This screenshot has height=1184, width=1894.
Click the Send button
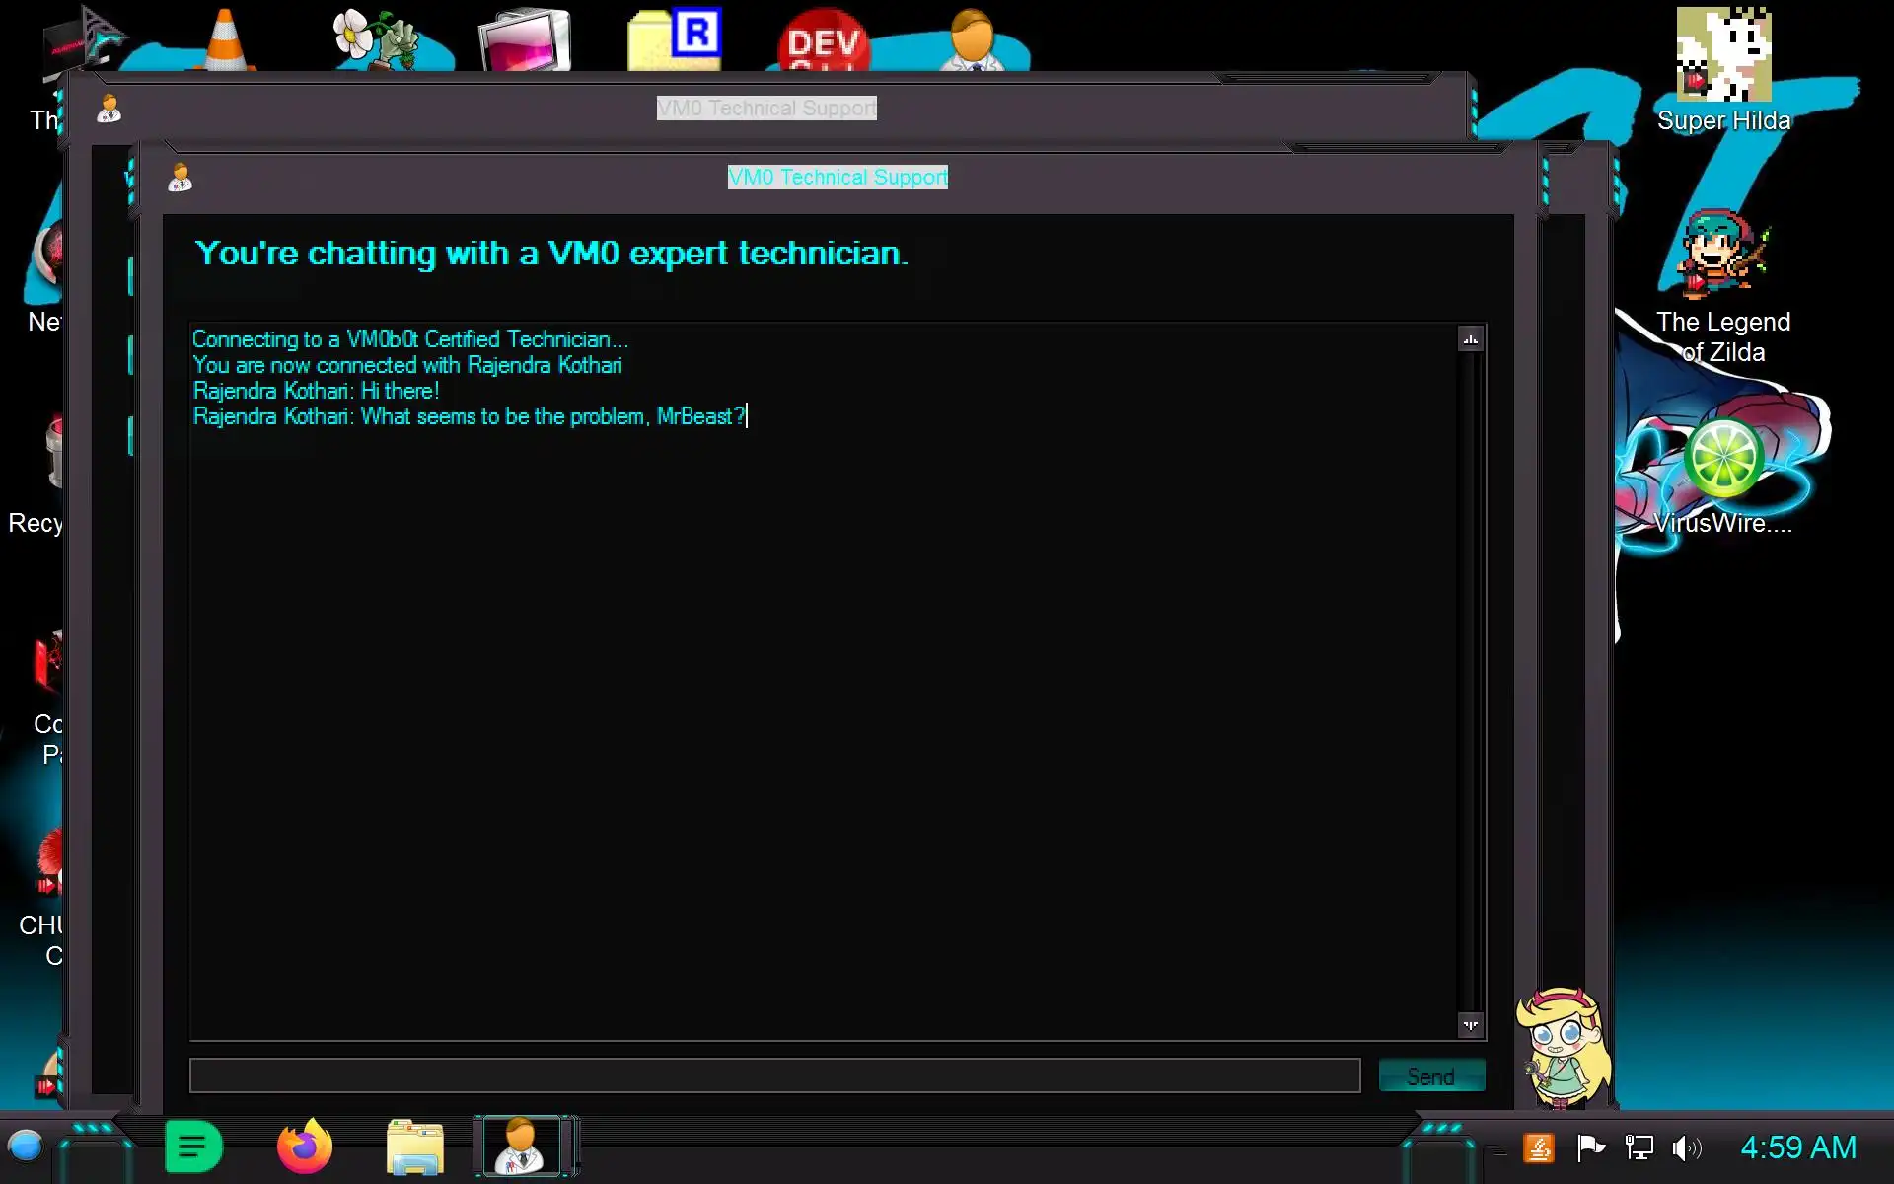[x=1430, y=1076]
